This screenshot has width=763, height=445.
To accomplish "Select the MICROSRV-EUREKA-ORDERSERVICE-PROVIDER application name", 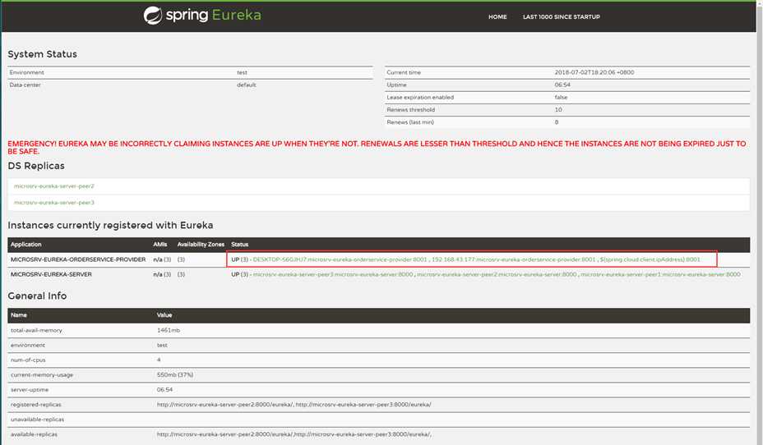I will pos(77,259).
